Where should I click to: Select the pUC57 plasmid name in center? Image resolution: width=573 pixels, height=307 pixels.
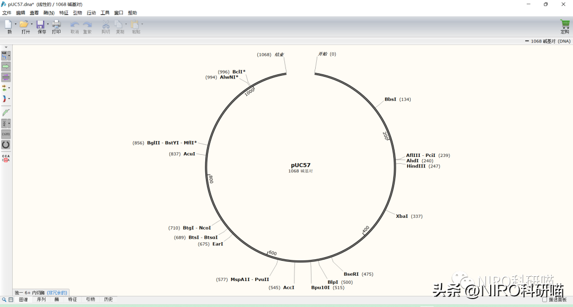[300, 165]
